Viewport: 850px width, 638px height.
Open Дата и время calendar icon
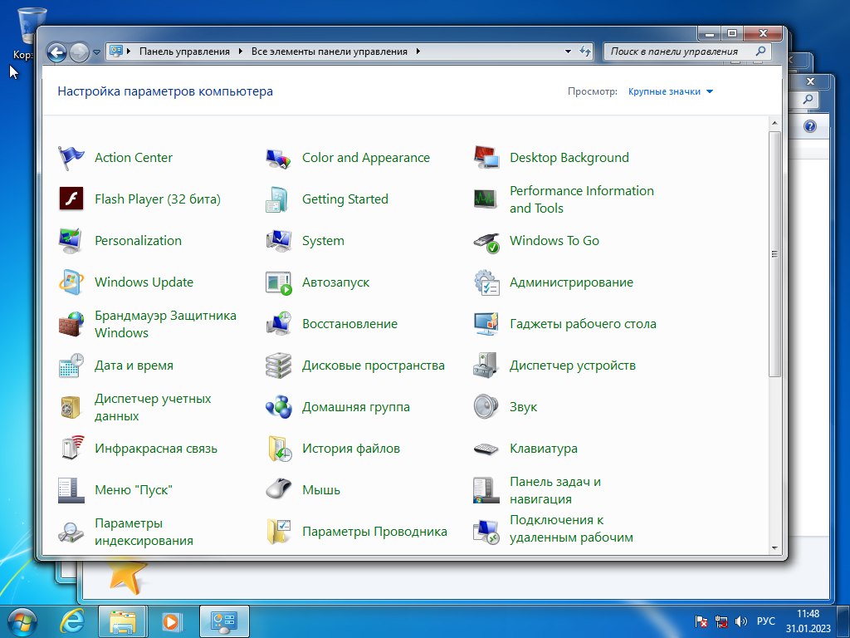tap(71, 366)
